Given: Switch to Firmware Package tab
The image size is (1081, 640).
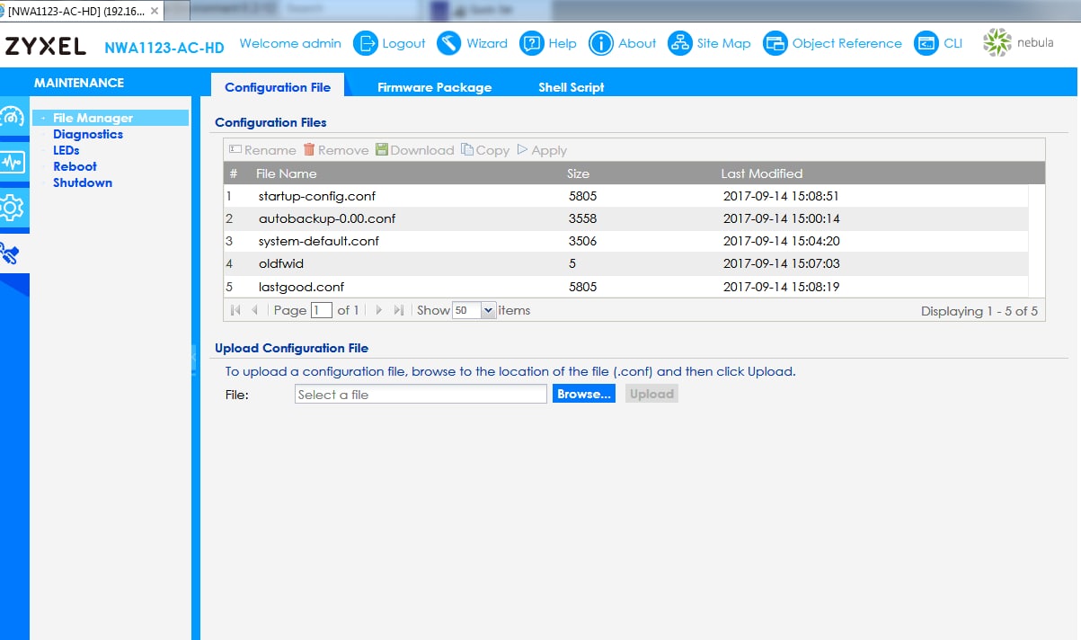Looking at the screenshot, I should (x=434, y=87).
